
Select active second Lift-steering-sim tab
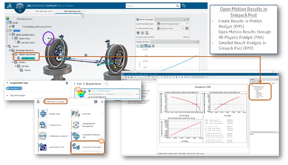click(x=73, y=11)
